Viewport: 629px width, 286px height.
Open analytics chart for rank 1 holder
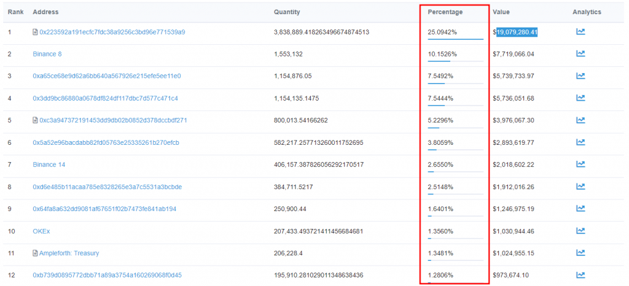tap(580, 32)
